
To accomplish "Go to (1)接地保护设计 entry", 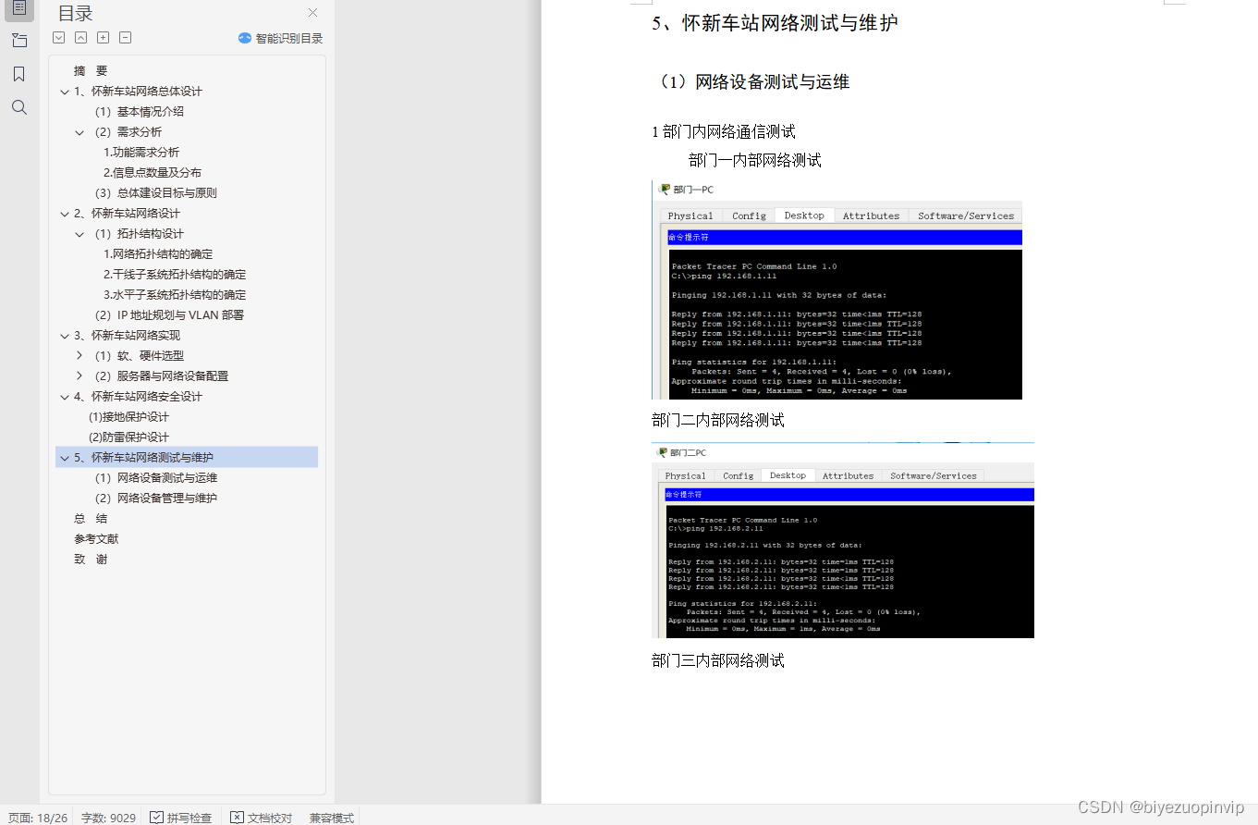I will [x=128, y=417].
